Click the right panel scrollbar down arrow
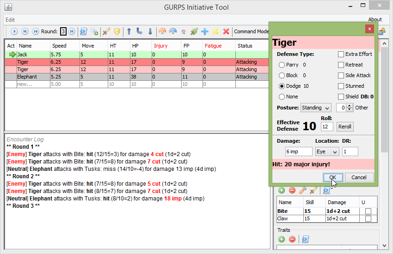 point(385,246)
